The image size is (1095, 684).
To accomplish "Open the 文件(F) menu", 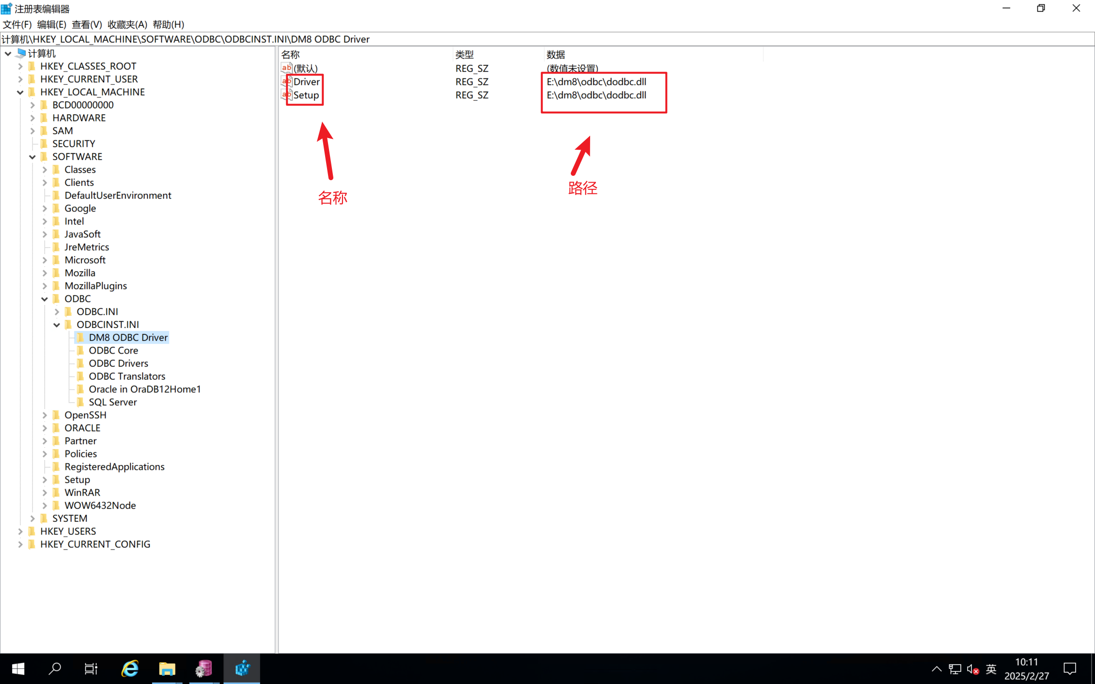I will [x=17, y=24].
